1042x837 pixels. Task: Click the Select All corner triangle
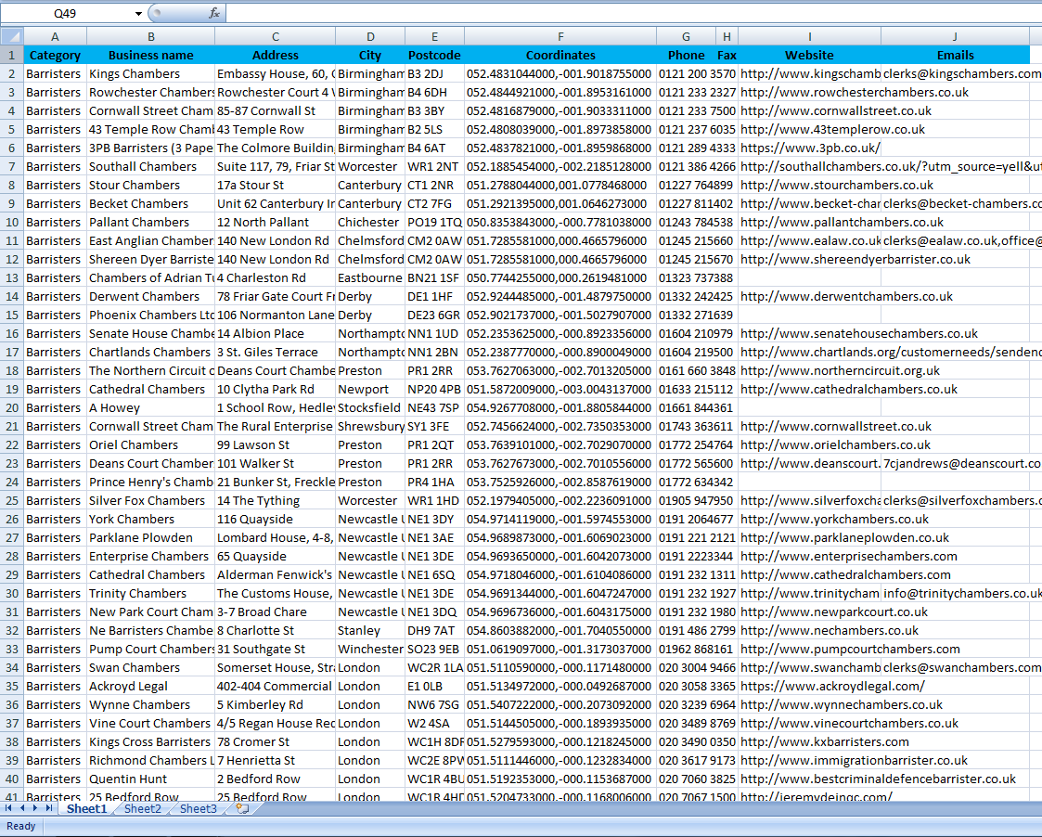tap(11, 36)
